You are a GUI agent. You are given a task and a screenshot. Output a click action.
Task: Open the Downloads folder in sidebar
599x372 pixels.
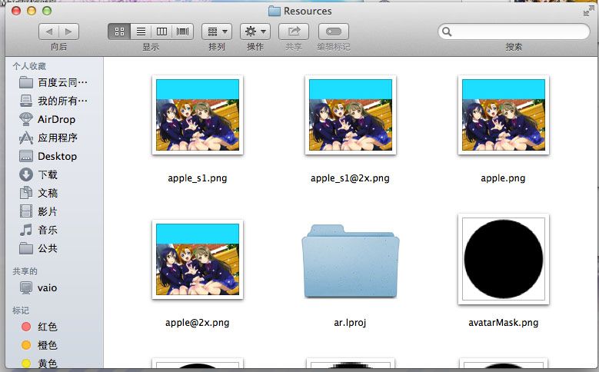[x=48, y=174]
